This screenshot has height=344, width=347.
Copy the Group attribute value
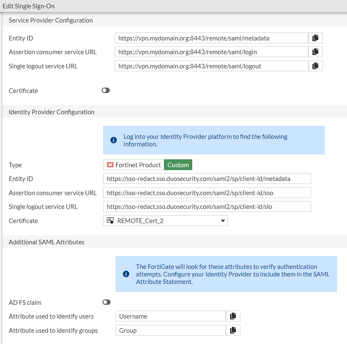pos(233,330)
